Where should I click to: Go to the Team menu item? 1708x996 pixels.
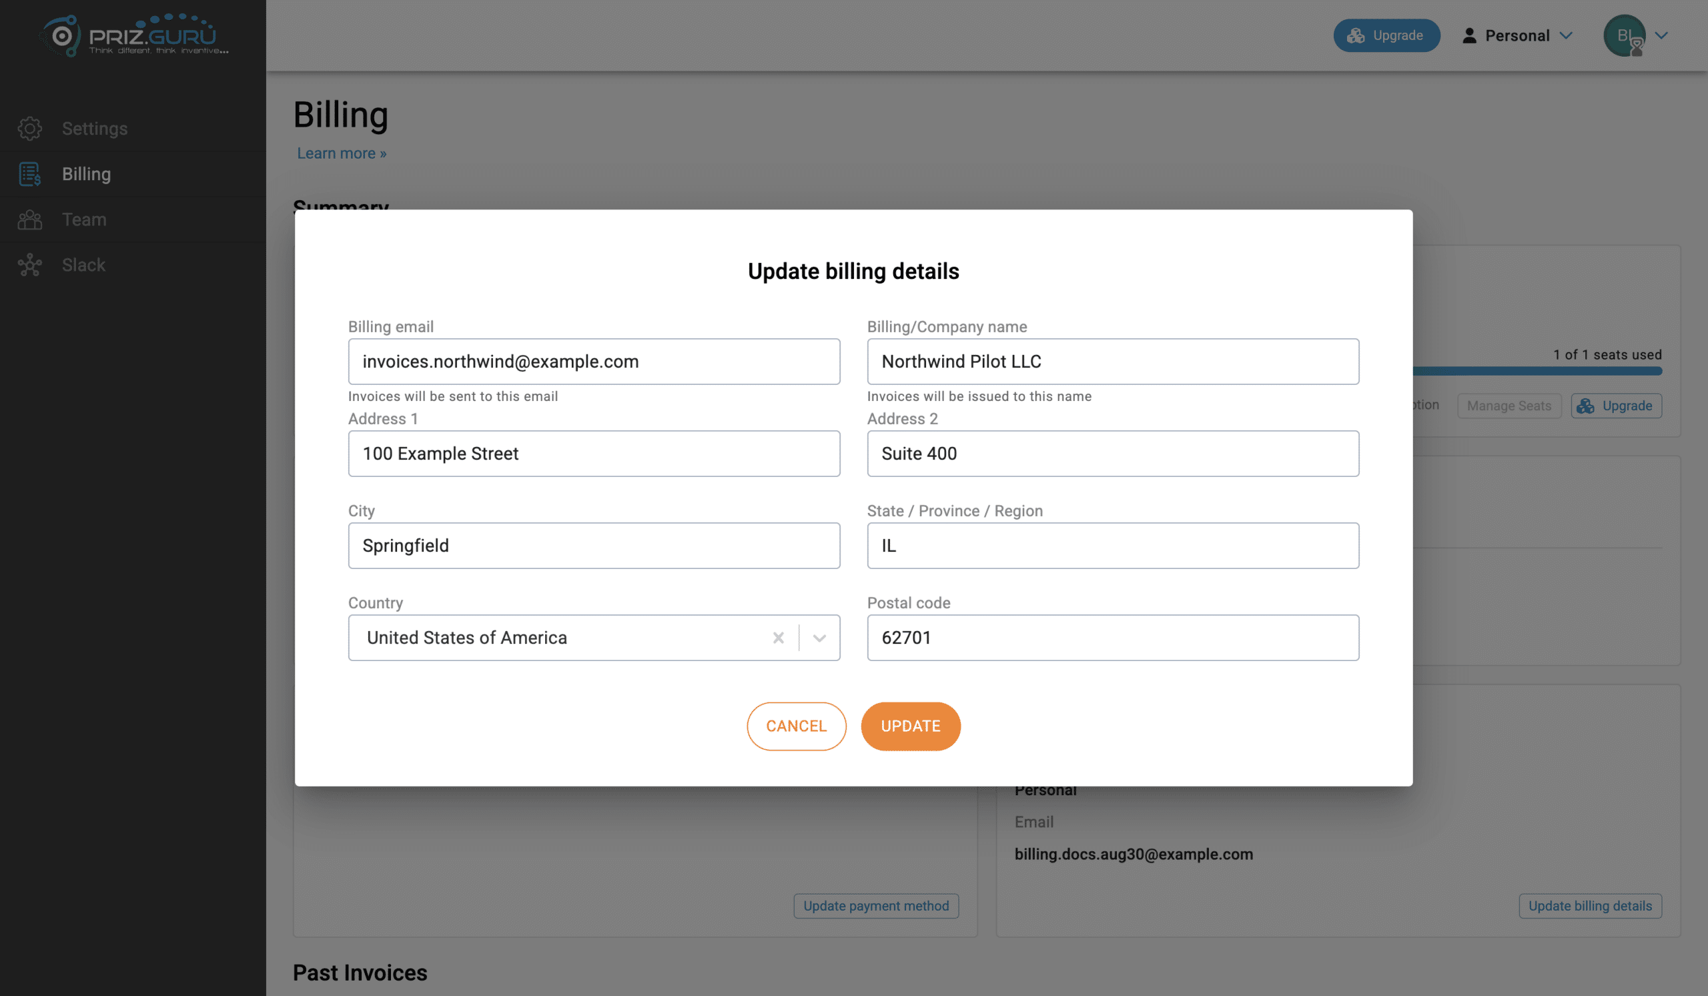pos(133,219)
